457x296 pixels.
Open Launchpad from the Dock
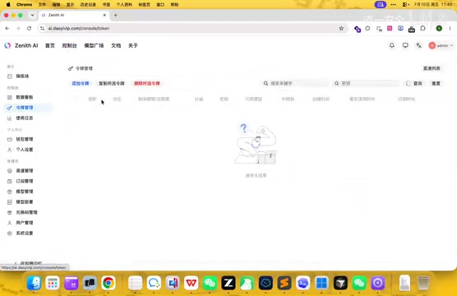53,283
